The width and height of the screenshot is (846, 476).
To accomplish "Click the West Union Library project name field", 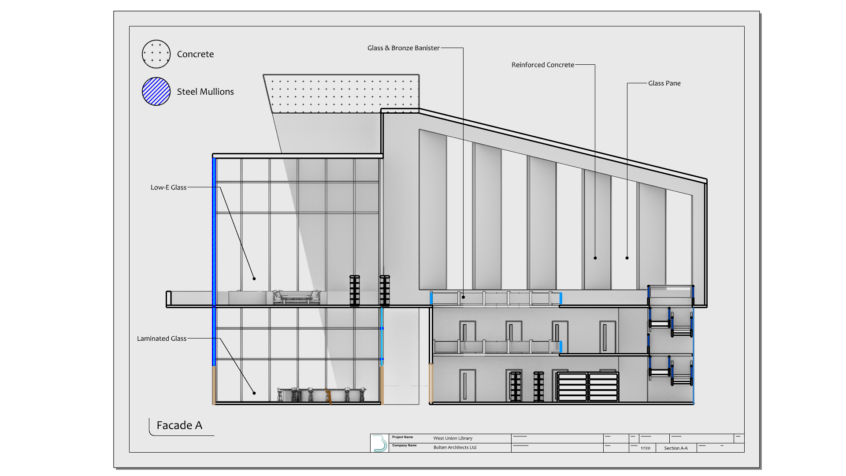I will click(x=453, y=438).
